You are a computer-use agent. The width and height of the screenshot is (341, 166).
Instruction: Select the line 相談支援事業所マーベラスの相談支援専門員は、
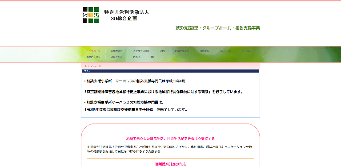tap(124, 102)
